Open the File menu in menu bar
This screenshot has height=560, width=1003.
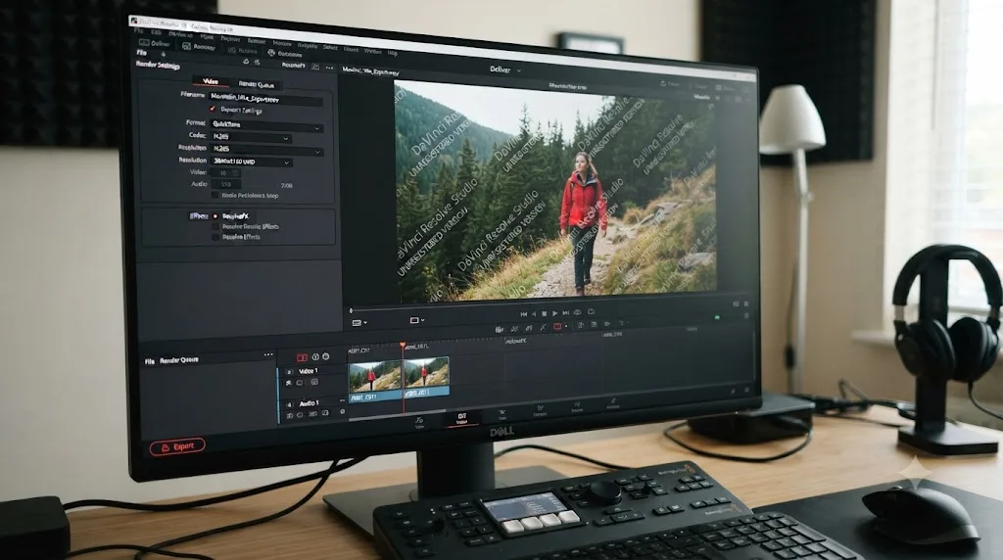(139, 30)
